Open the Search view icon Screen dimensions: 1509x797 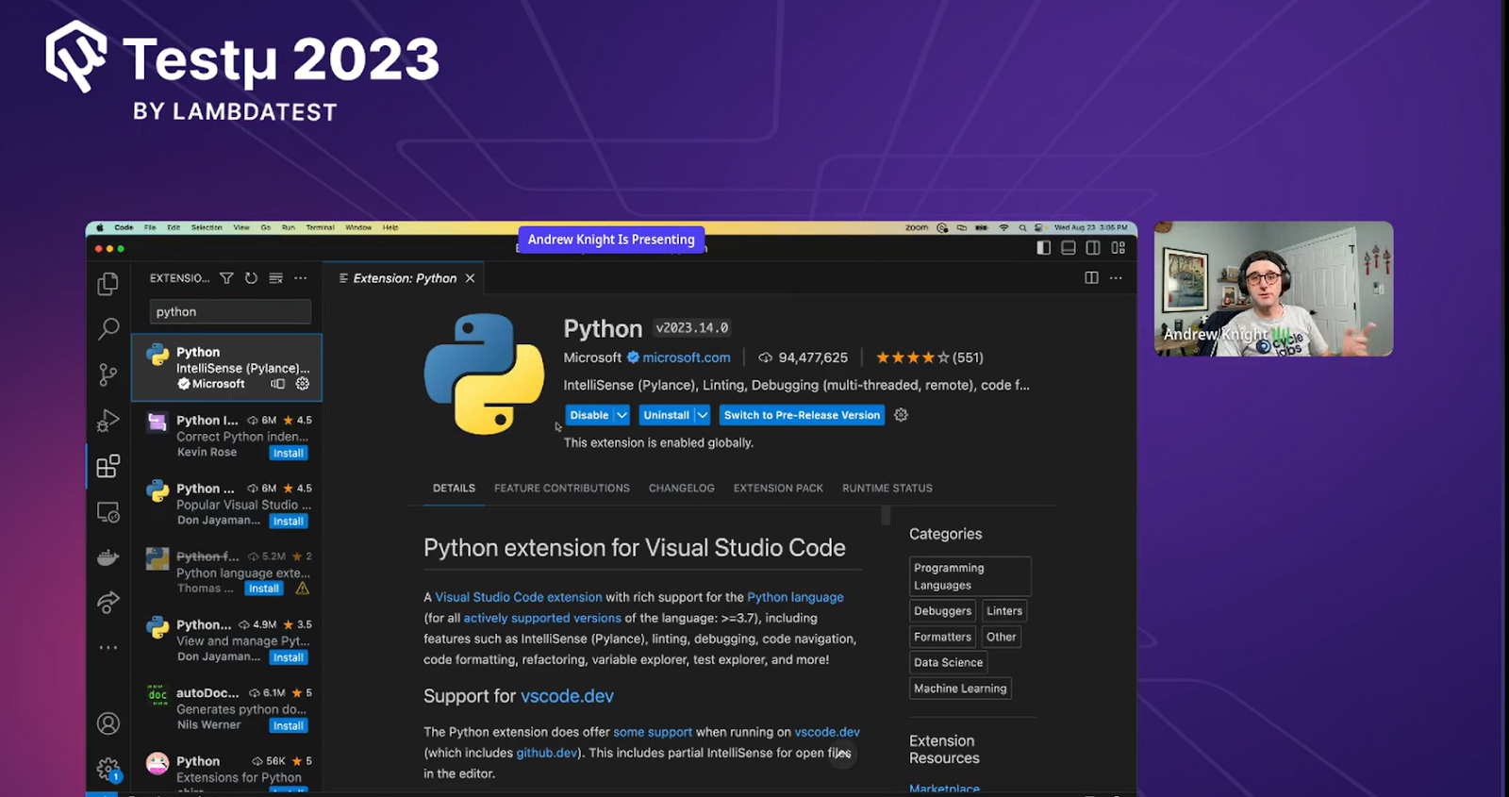pyautogui.click(x=108, y=328)
